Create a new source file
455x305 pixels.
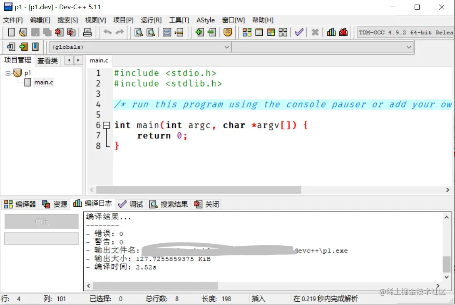tap(11, 32)
